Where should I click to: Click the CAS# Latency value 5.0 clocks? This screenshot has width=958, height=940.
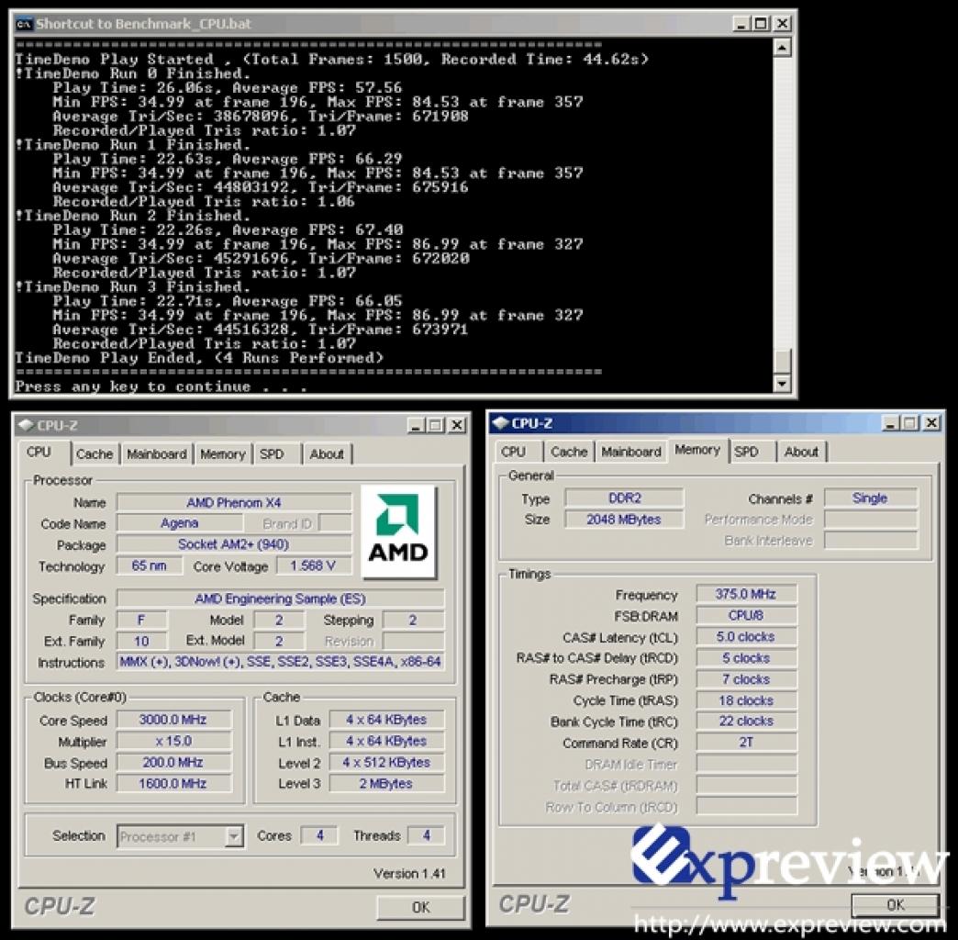(x=746, y=636)
